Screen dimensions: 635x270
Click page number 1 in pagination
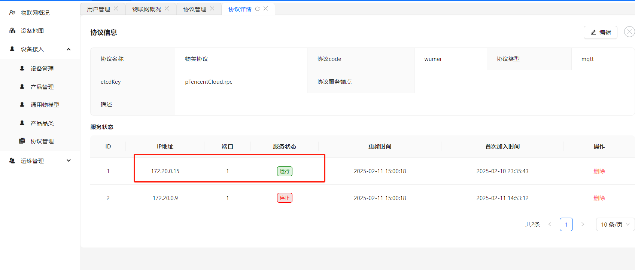coord(566,224)
